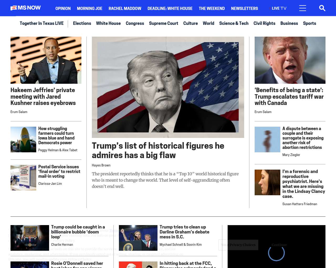Read Darline Graham's debate mess headline
The height and width of the screenshot is (268, 336).
point(185,232)
